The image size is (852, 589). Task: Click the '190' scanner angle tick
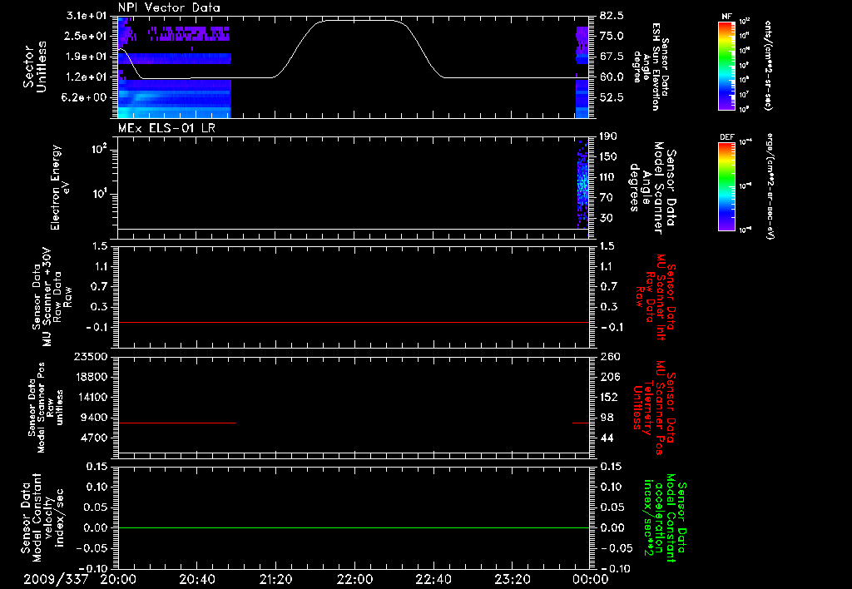[x=608, y=136]
